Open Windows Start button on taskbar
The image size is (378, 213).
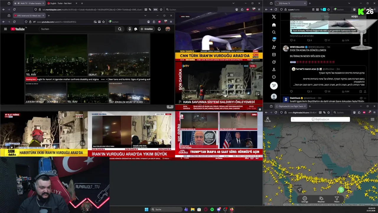point(146,209)
